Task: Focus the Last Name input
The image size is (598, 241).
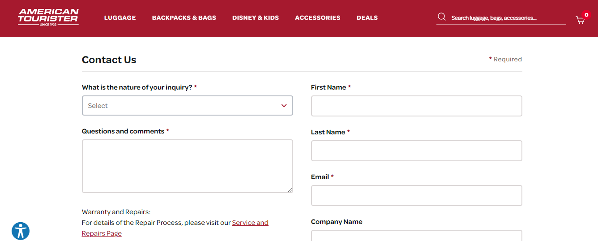Action: (x=416, y=151)
